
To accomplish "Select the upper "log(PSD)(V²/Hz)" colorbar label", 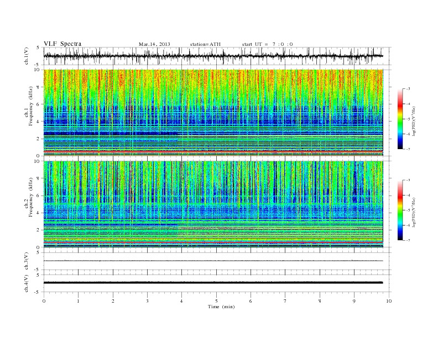I will pos(415,120).
